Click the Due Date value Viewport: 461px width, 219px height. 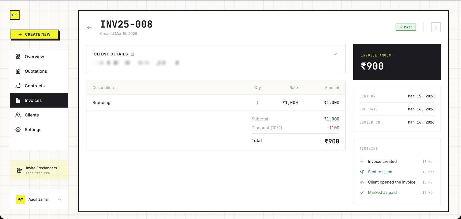(x=421, y=109)
